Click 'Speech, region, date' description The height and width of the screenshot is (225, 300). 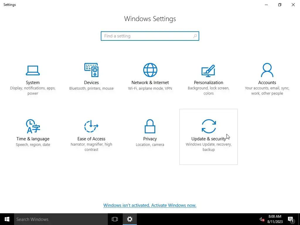(33, 144)
